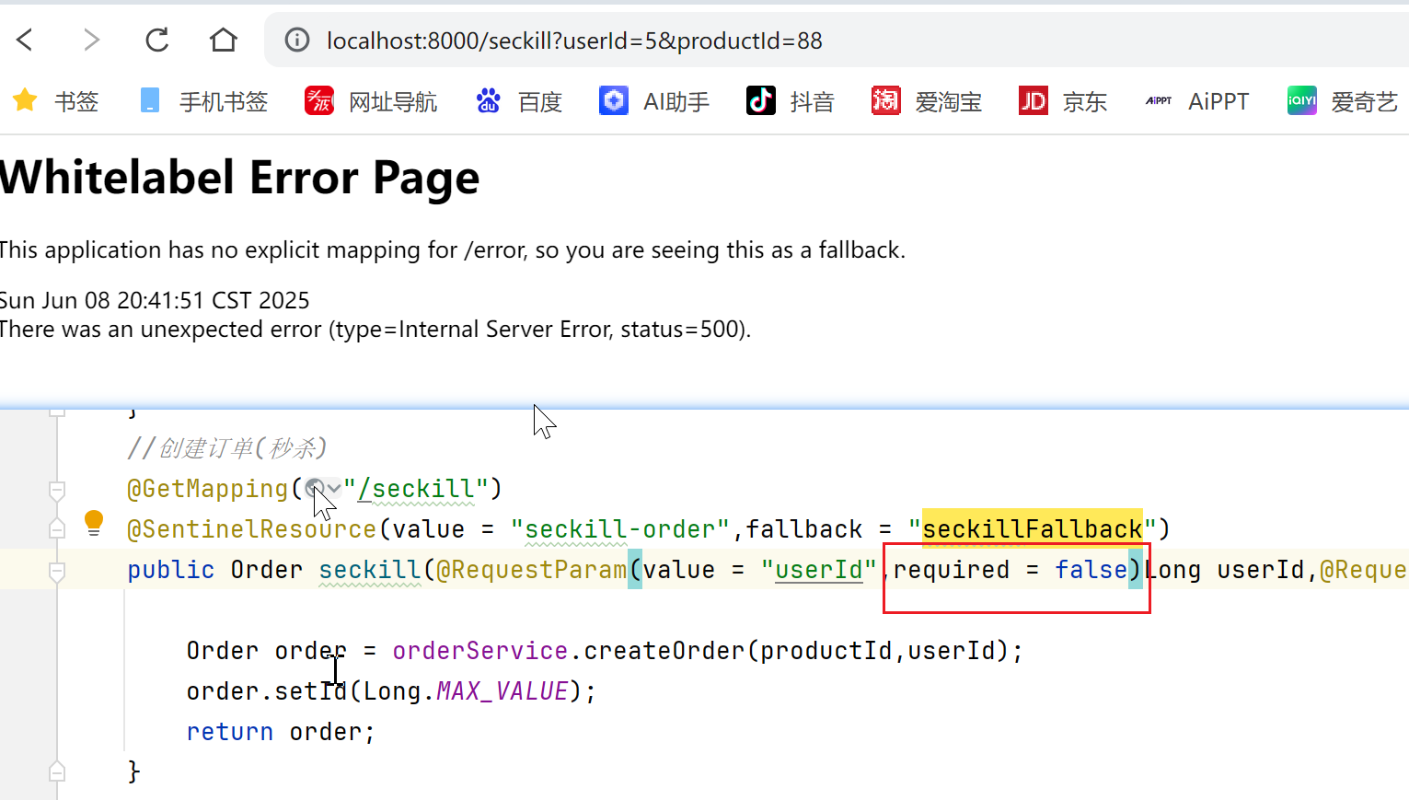Collapse the @GetMapping annotation fold marker
This screenshot has height=800, width=1409.
pyautogui.click(x=57, y=490)
